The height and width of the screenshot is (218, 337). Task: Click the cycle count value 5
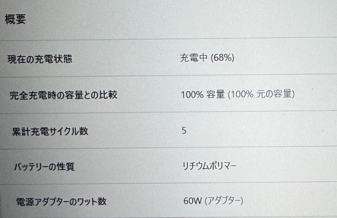point(184,131)
